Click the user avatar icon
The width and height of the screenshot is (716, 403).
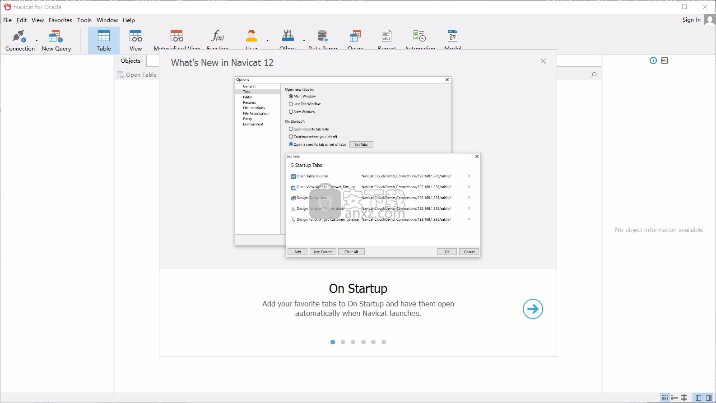710,20
